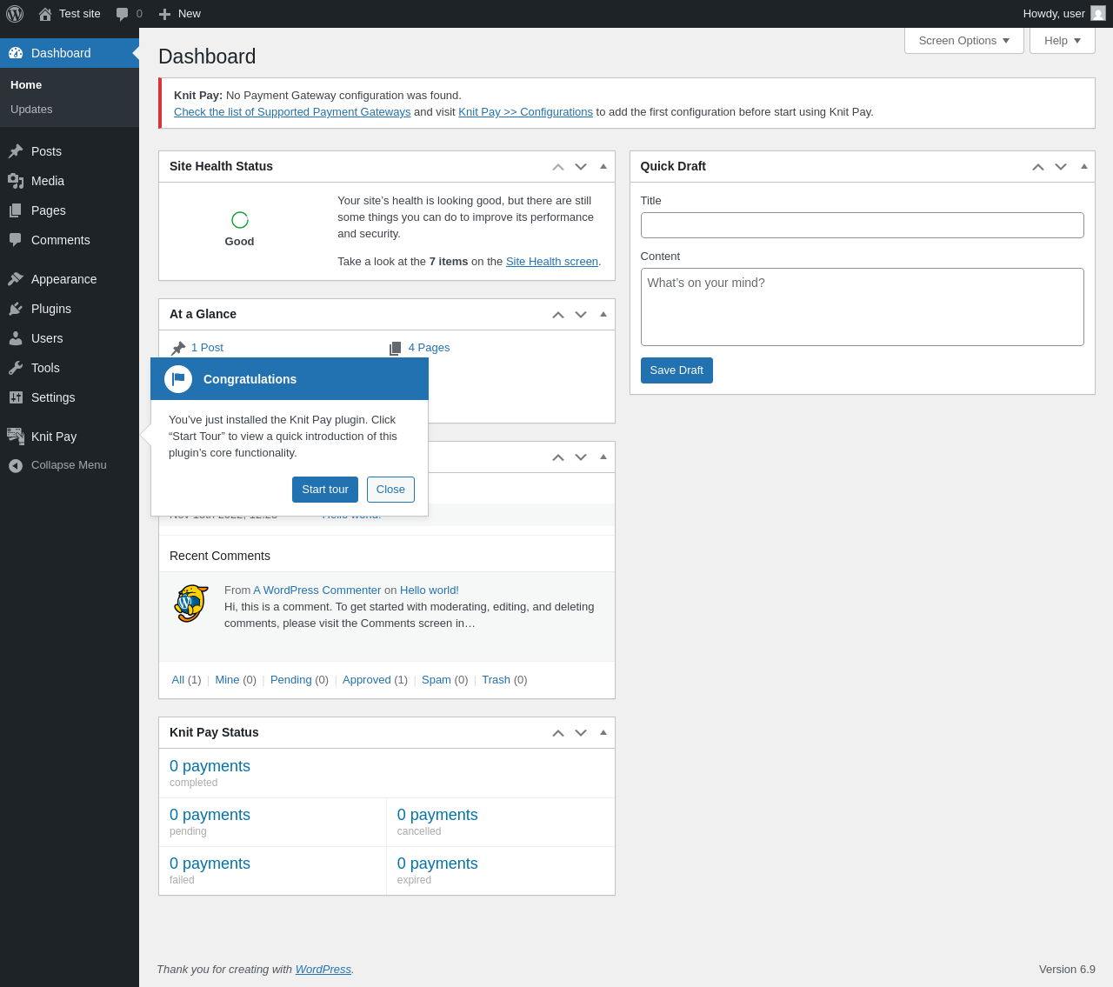1113x987 pixels.
Task: Open Tools wrench icon in sidebar
Action: (16, 368)
